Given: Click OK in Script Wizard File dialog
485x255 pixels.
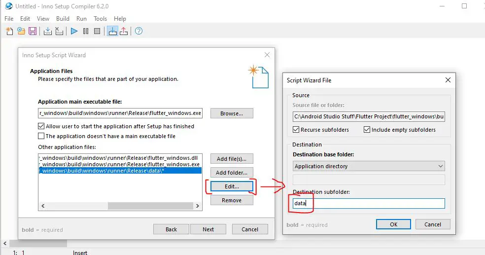Looking at the screenshot, I should (x=393, y=224).
